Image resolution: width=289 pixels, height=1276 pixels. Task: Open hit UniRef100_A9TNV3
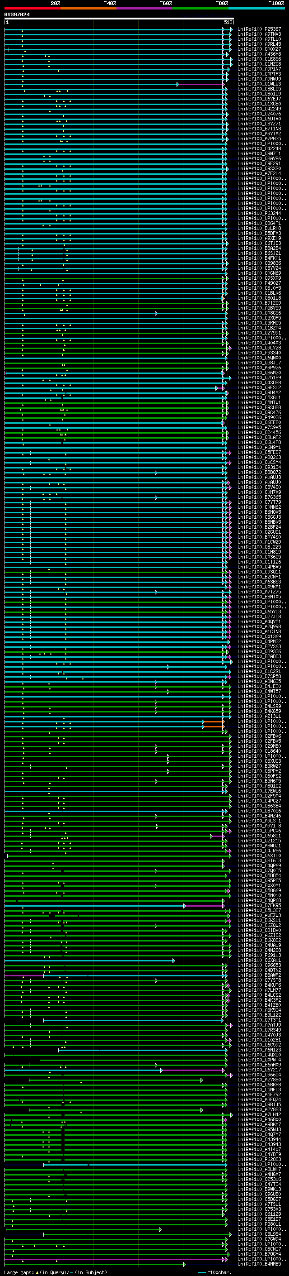(x=259, y=34)
